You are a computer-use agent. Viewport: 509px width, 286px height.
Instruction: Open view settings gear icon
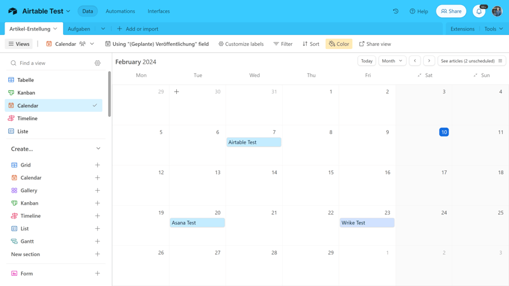click(97, 64)
